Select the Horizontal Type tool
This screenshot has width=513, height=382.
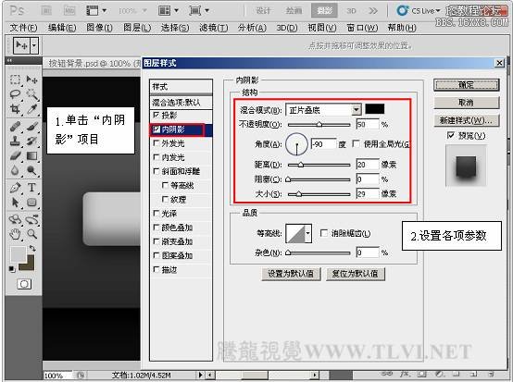point(31,188)
